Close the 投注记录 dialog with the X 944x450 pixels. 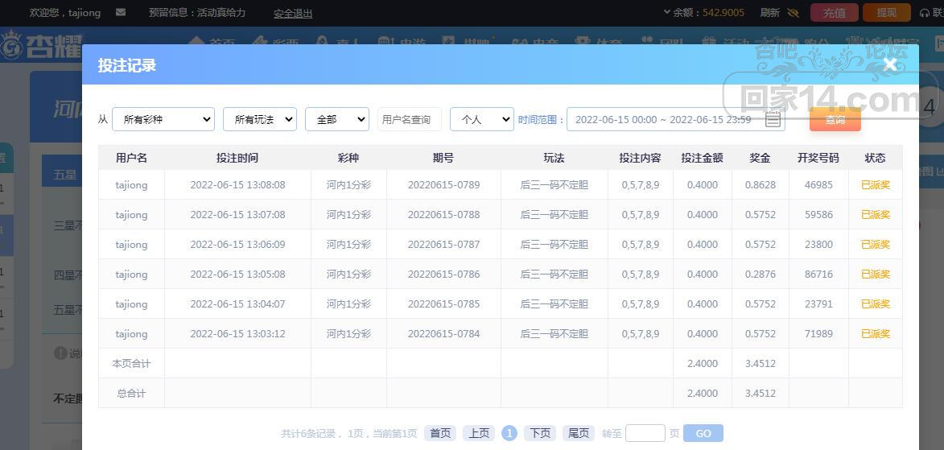889,65
